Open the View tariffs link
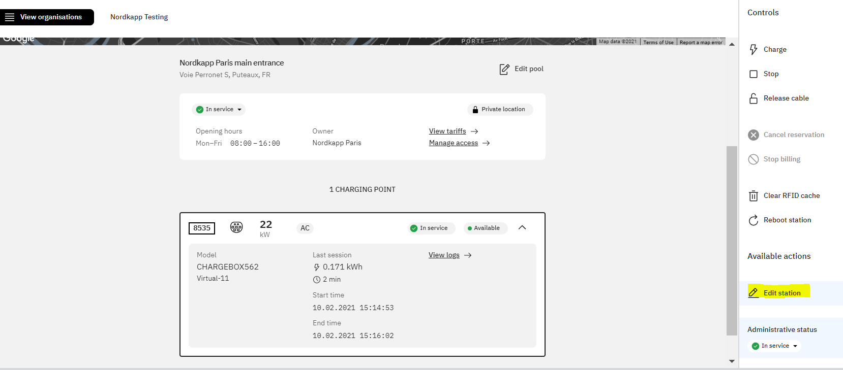 click(447, 131)
